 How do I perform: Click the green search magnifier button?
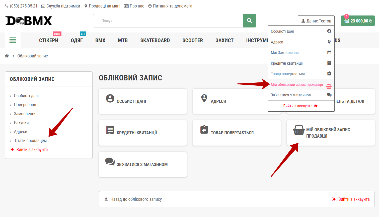point(249,21)
